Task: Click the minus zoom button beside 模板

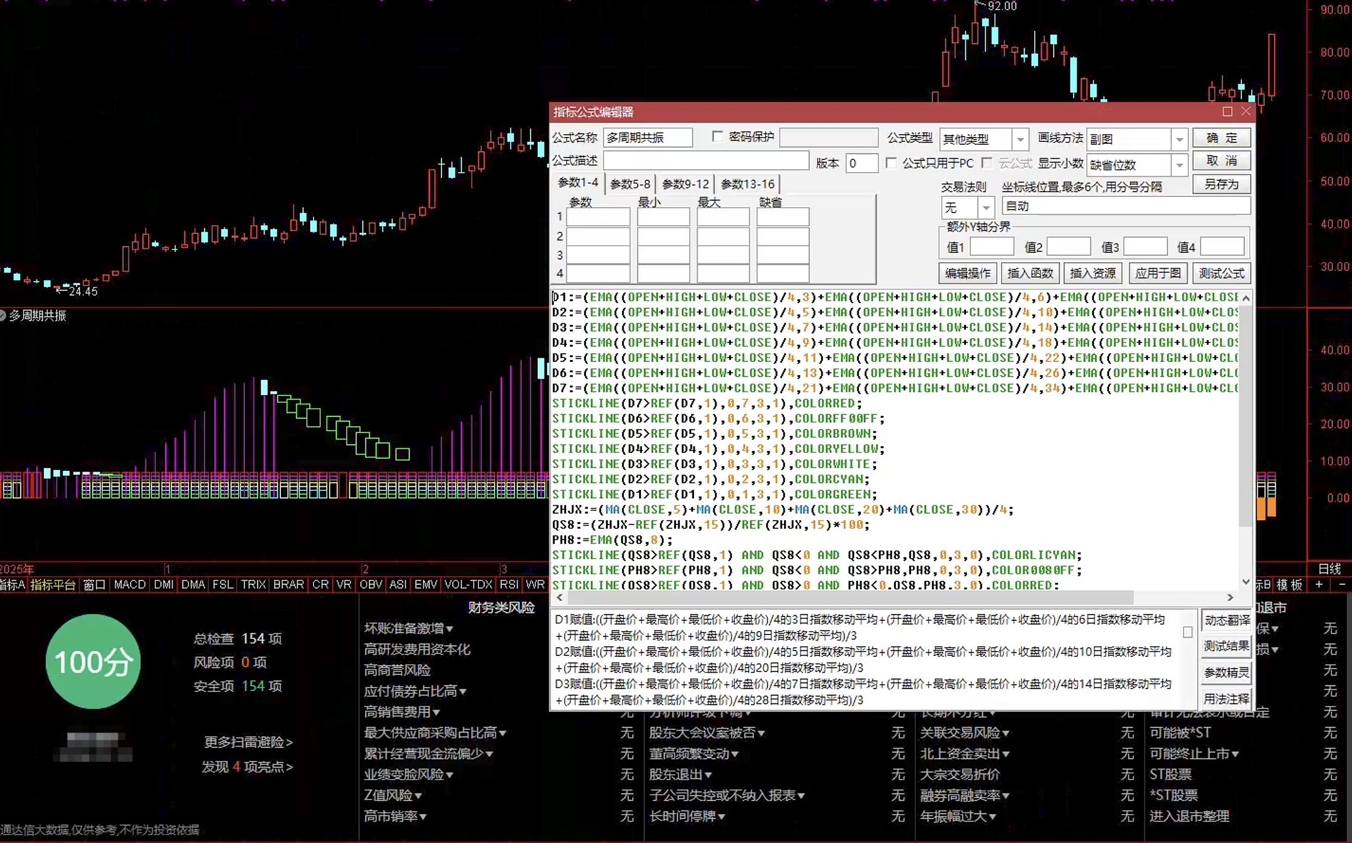Action: click(1342, 585)
